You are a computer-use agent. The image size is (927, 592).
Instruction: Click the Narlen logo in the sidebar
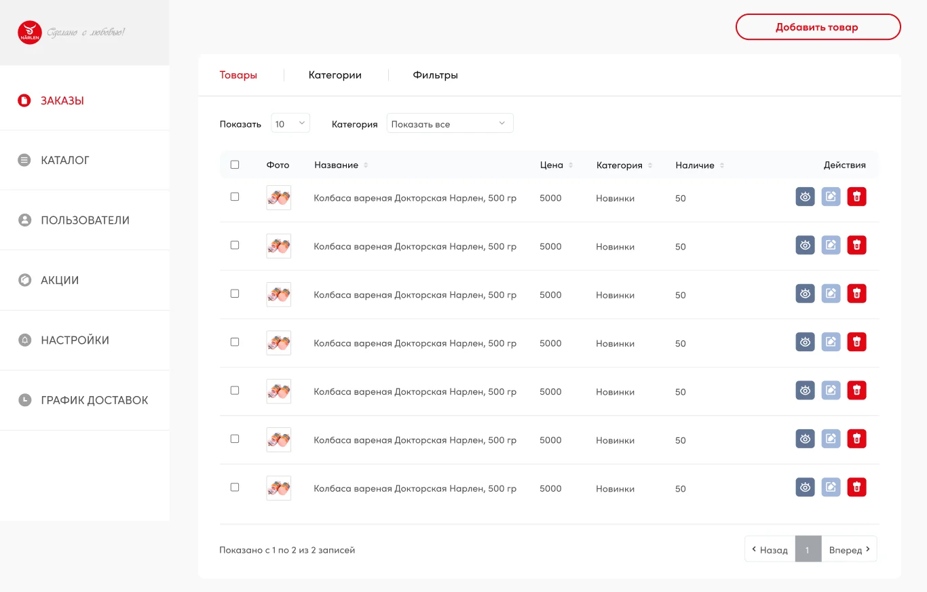coord(30,33)
